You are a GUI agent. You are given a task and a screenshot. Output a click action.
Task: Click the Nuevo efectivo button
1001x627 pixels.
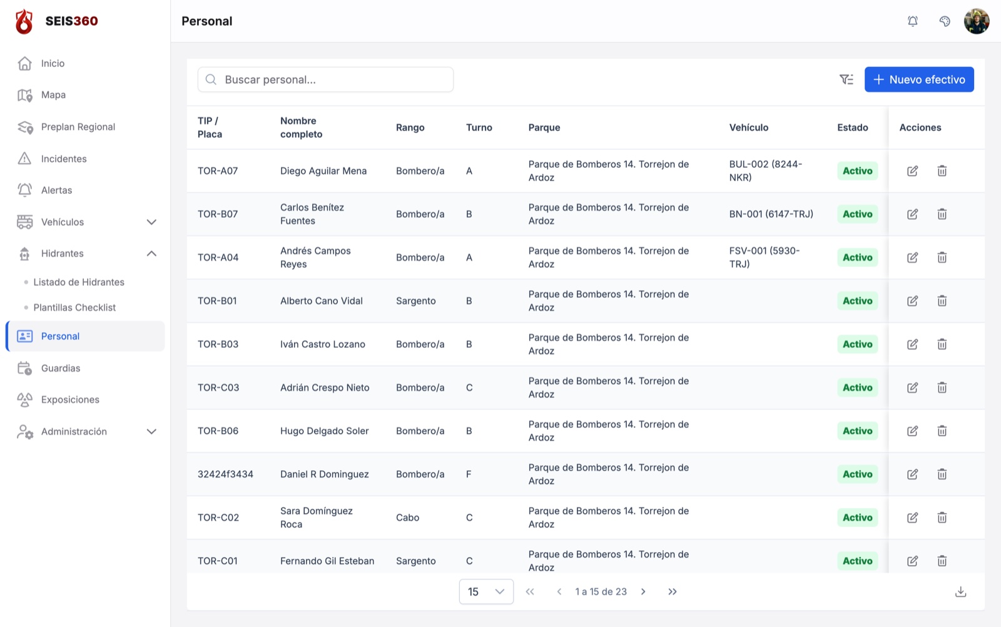[919, 79]
